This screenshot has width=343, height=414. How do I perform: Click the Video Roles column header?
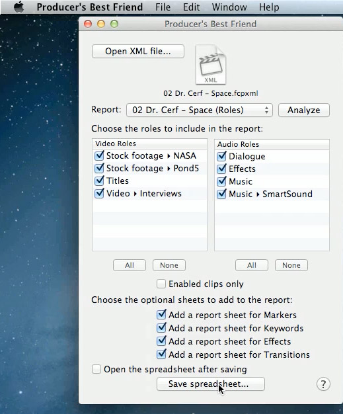[149, 144]
